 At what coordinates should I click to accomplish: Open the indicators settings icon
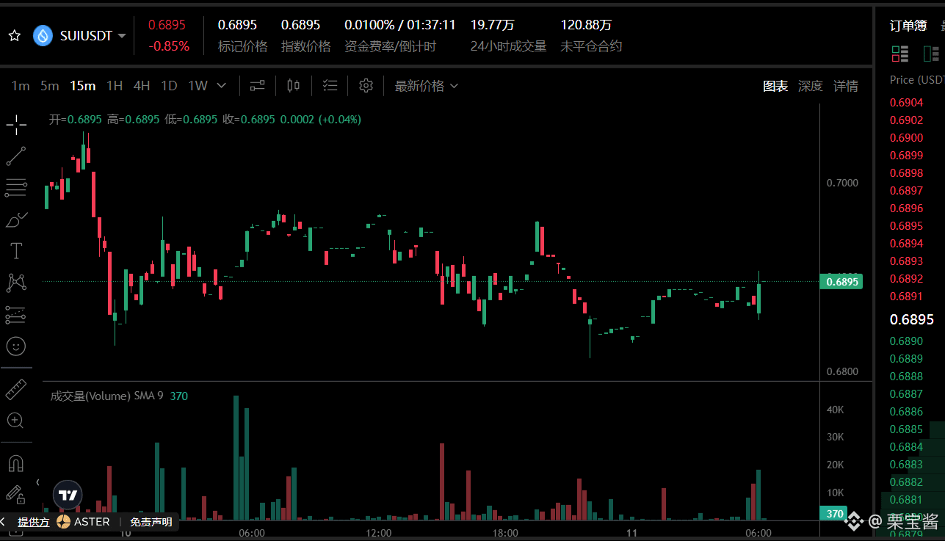pos(257,86)
